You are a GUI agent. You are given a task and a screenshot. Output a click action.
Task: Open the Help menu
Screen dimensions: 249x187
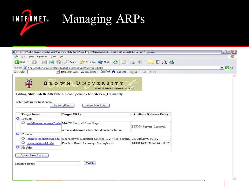pyautogui.click(x=62, y=56)
